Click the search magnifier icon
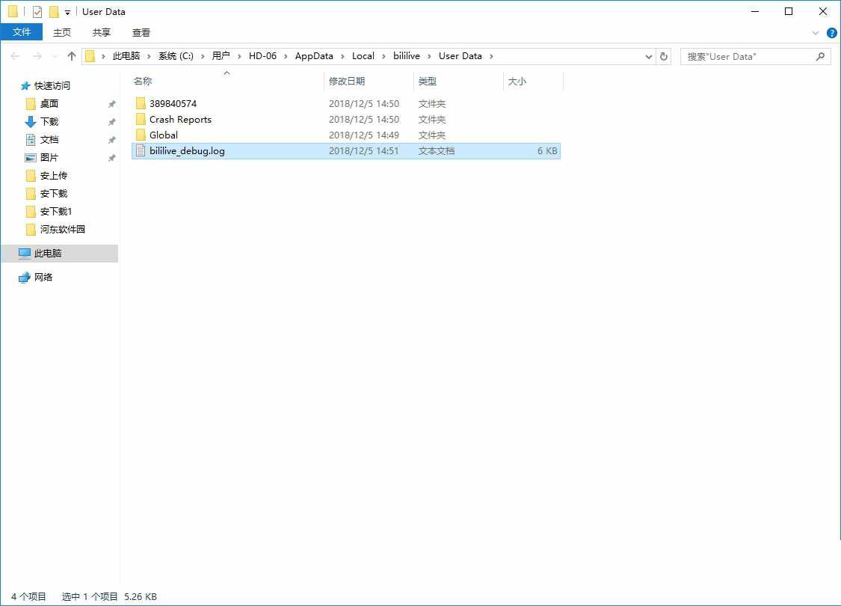Viewport: 841px width, 606px height. pos(820,56)
